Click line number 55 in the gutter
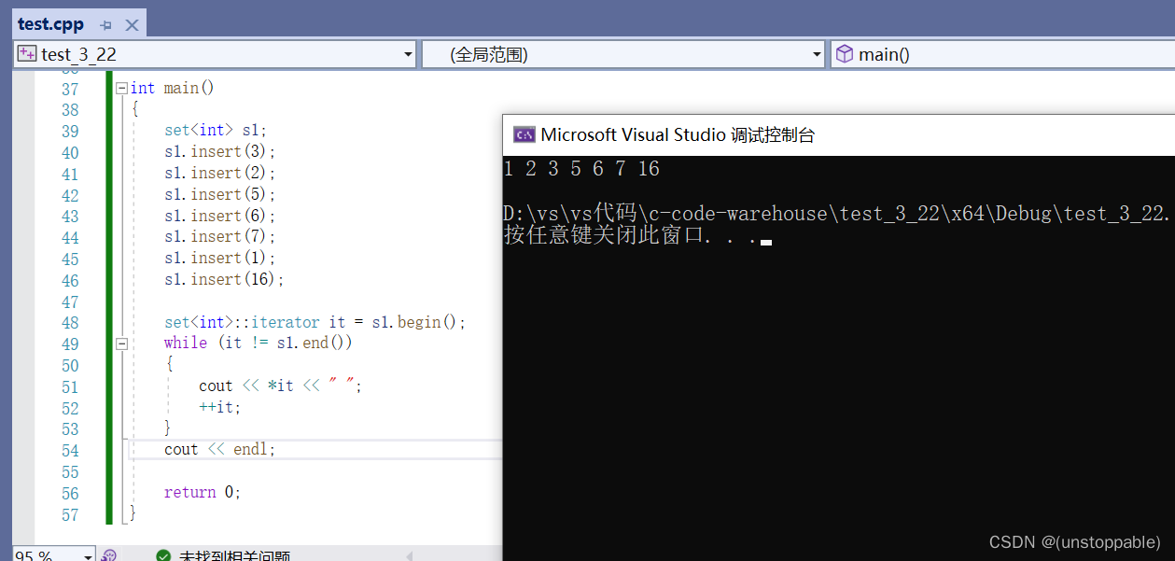Image resolution: width=1175 pixels, height=561 pixels. coord(70,471)
